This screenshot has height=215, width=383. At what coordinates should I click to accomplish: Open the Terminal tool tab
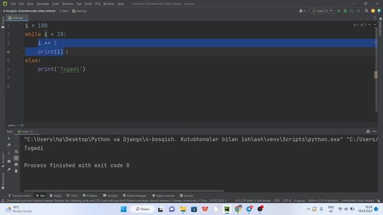point(110,196)
